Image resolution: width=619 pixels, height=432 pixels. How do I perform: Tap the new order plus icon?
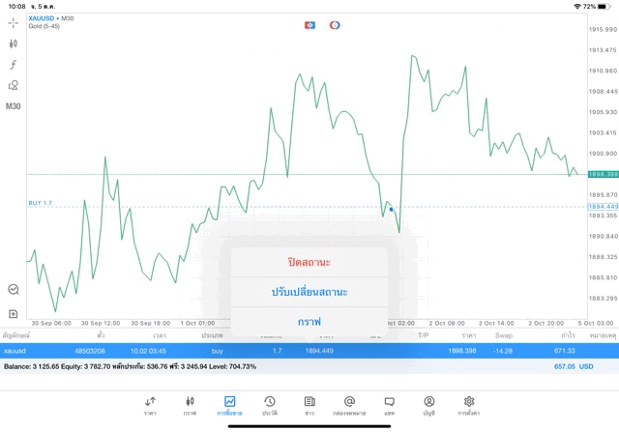click(x=14, y=313)
